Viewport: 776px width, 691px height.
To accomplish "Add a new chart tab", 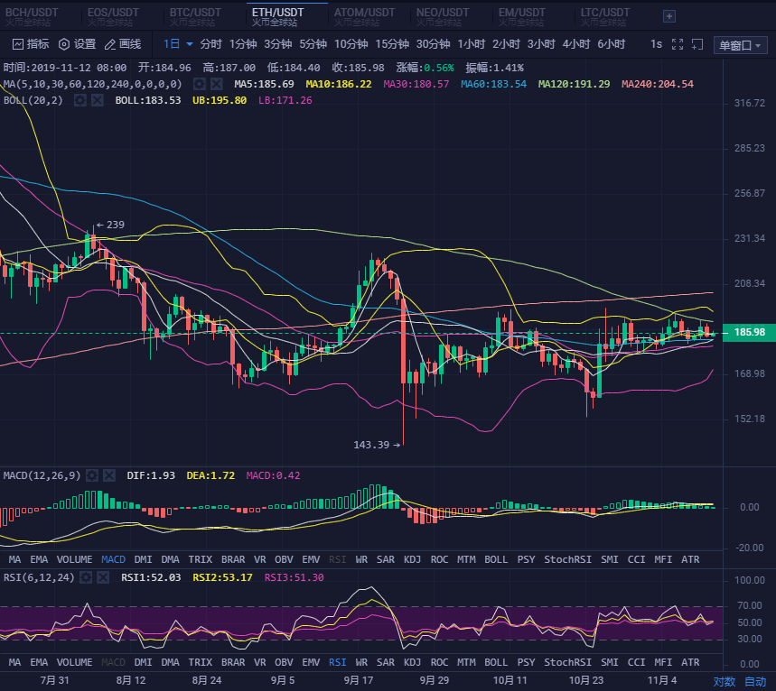I will click(668, 16).
